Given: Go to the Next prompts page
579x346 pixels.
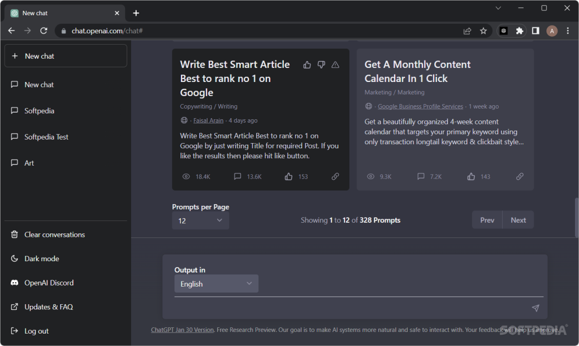Looking at the screenshot, I should pyautogui.click(x=518, y=220).
